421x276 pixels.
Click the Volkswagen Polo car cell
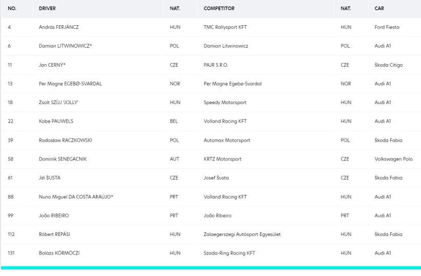[x=393, y=159]
